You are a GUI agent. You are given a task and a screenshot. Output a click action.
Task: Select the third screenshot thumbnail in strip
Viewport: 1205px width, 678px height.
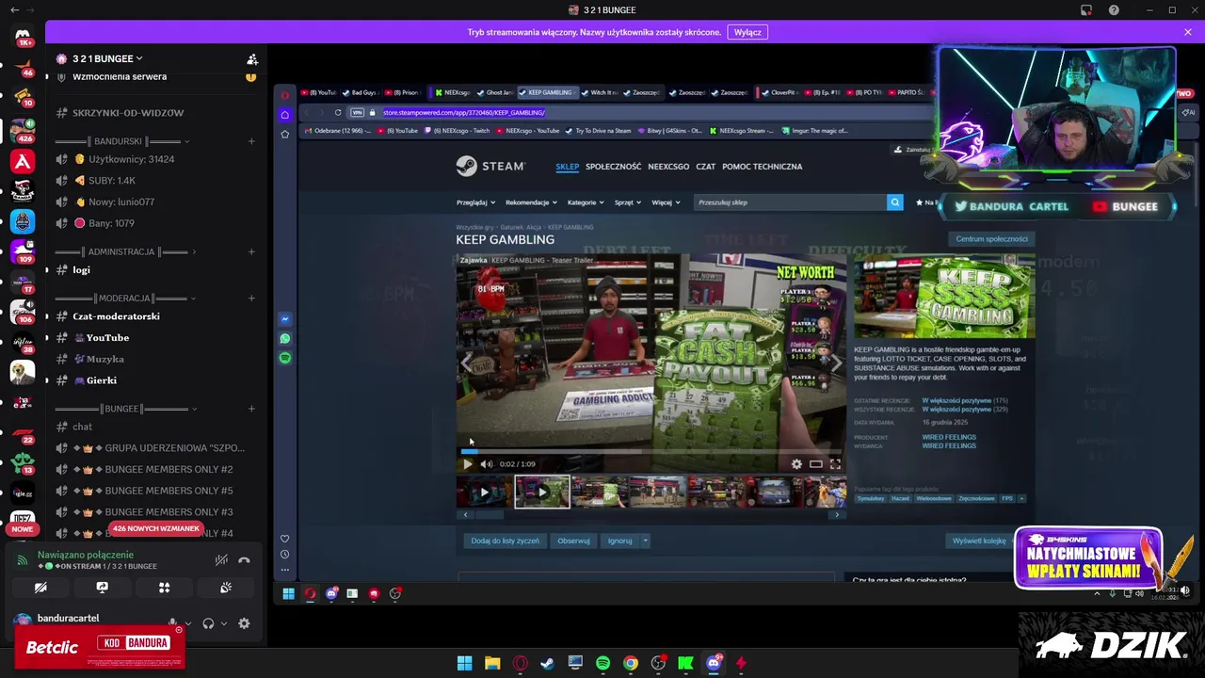pos(600,492)
